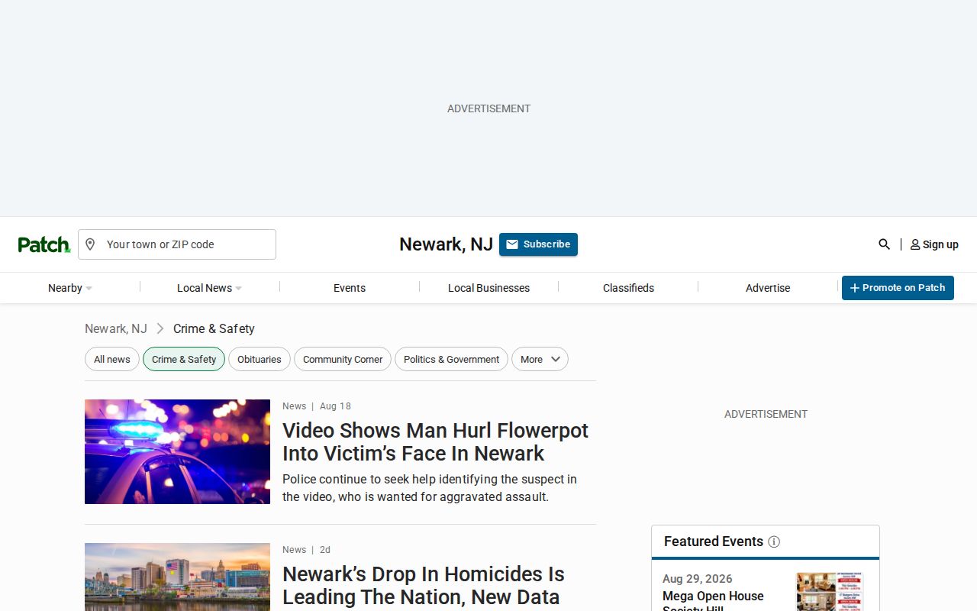
Task: Open the police lights article thumbnail
Action: click(x=177, y=451)
